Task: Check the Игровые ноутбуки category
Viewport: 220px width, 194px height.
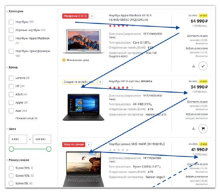Action: tap(11, 30)
